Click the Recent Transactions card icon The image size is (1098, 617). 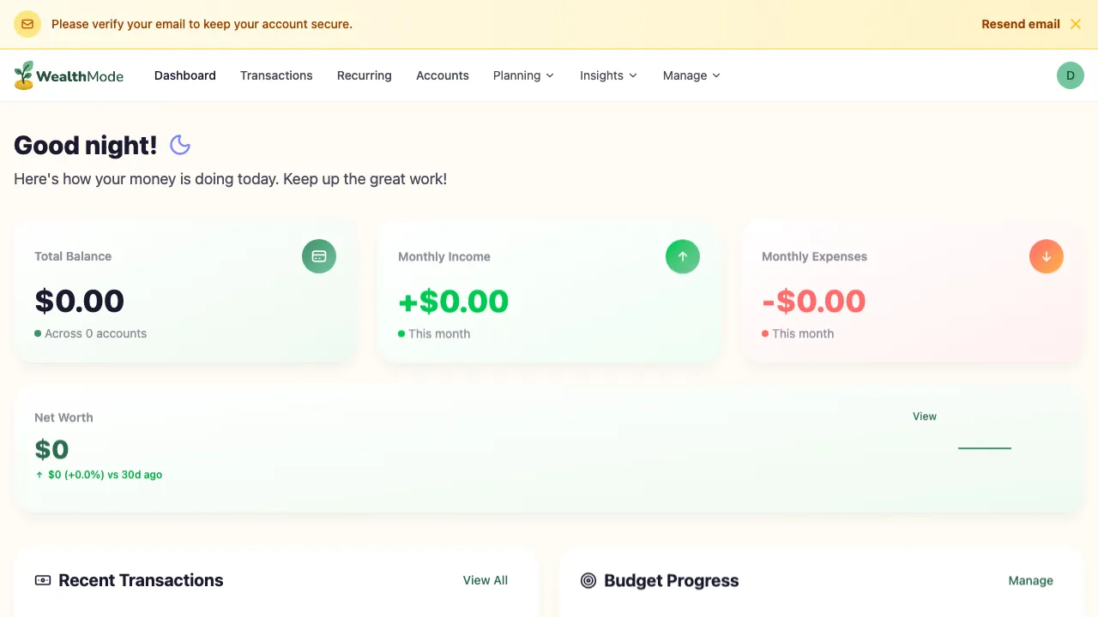pyautogui.click(x=42, y=580)
